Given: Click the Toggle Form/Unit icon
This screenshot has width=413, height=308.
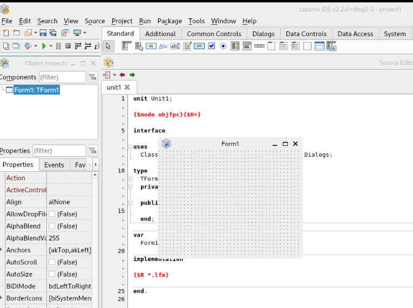Looking at the screenshot, I should point(65,33).
